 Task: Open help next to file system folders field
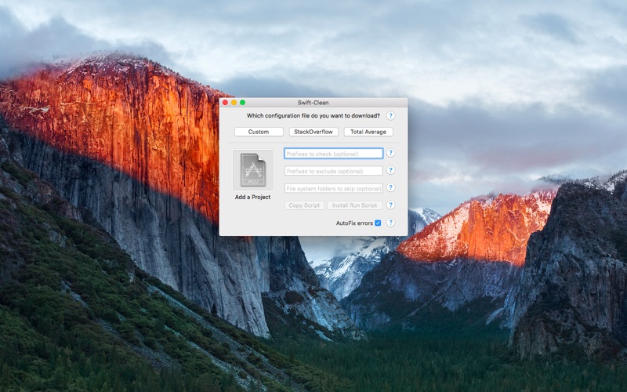point(390,188)
